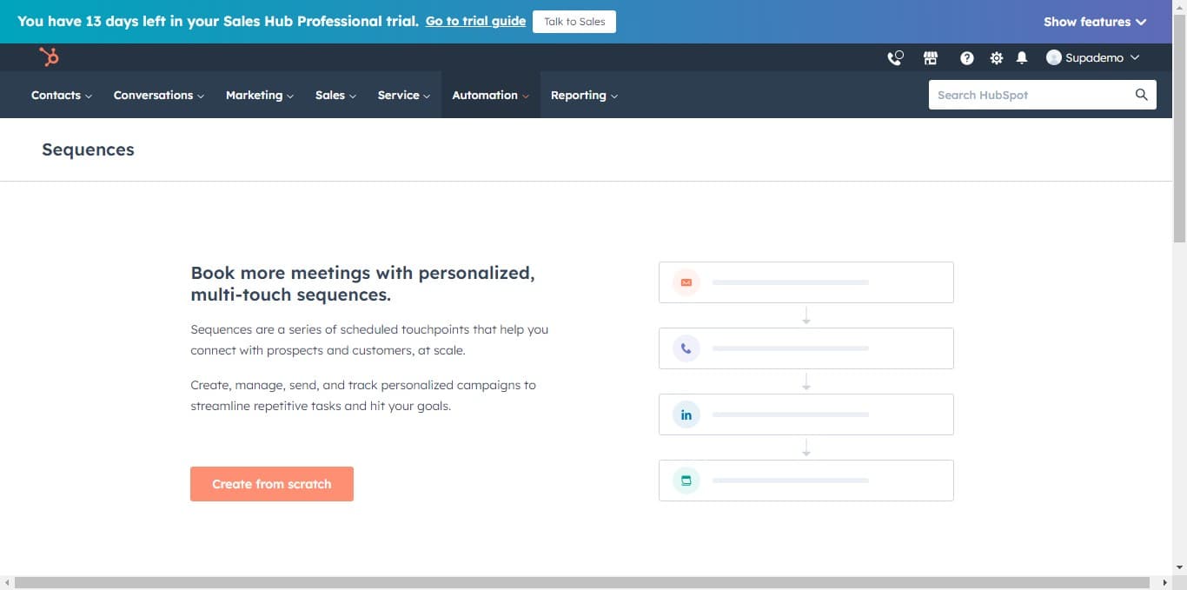This screenshot has width=1187, height=590.
Task: Open the Settings gear icon
Action: click(996, 58)
